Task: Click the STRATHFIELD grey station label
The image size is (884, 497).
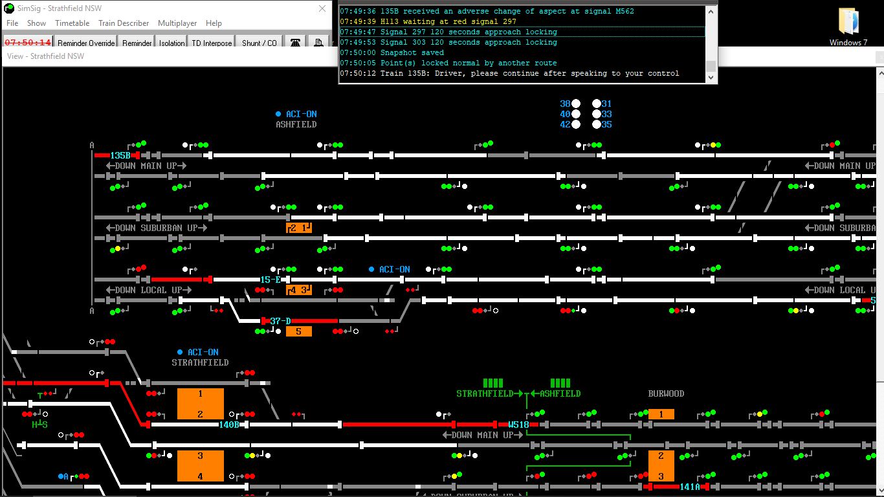Action: (200, 362)
